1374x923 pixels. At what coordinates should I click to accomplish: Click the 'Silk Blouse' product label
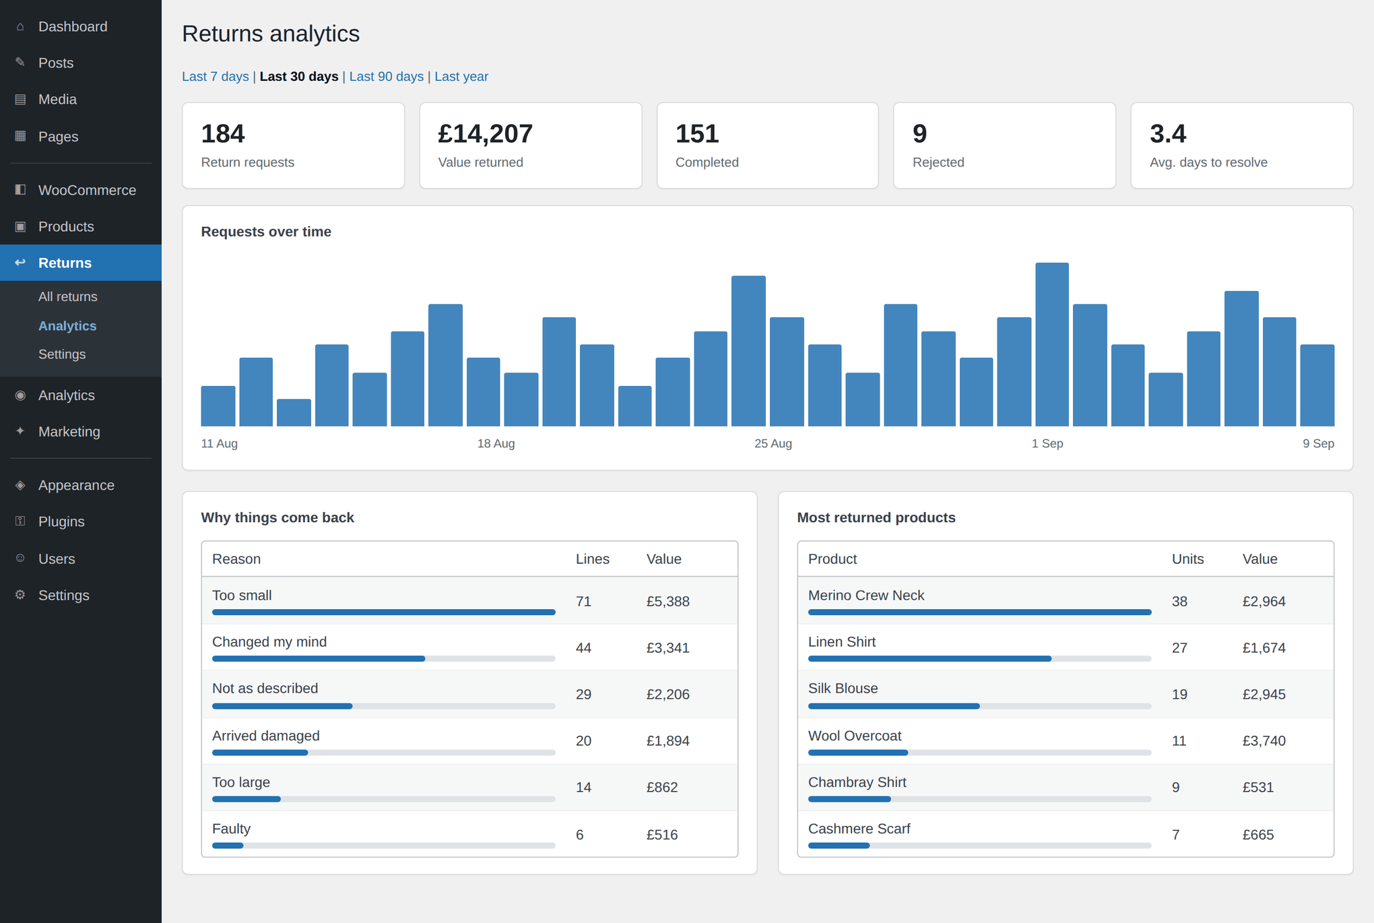843,689
